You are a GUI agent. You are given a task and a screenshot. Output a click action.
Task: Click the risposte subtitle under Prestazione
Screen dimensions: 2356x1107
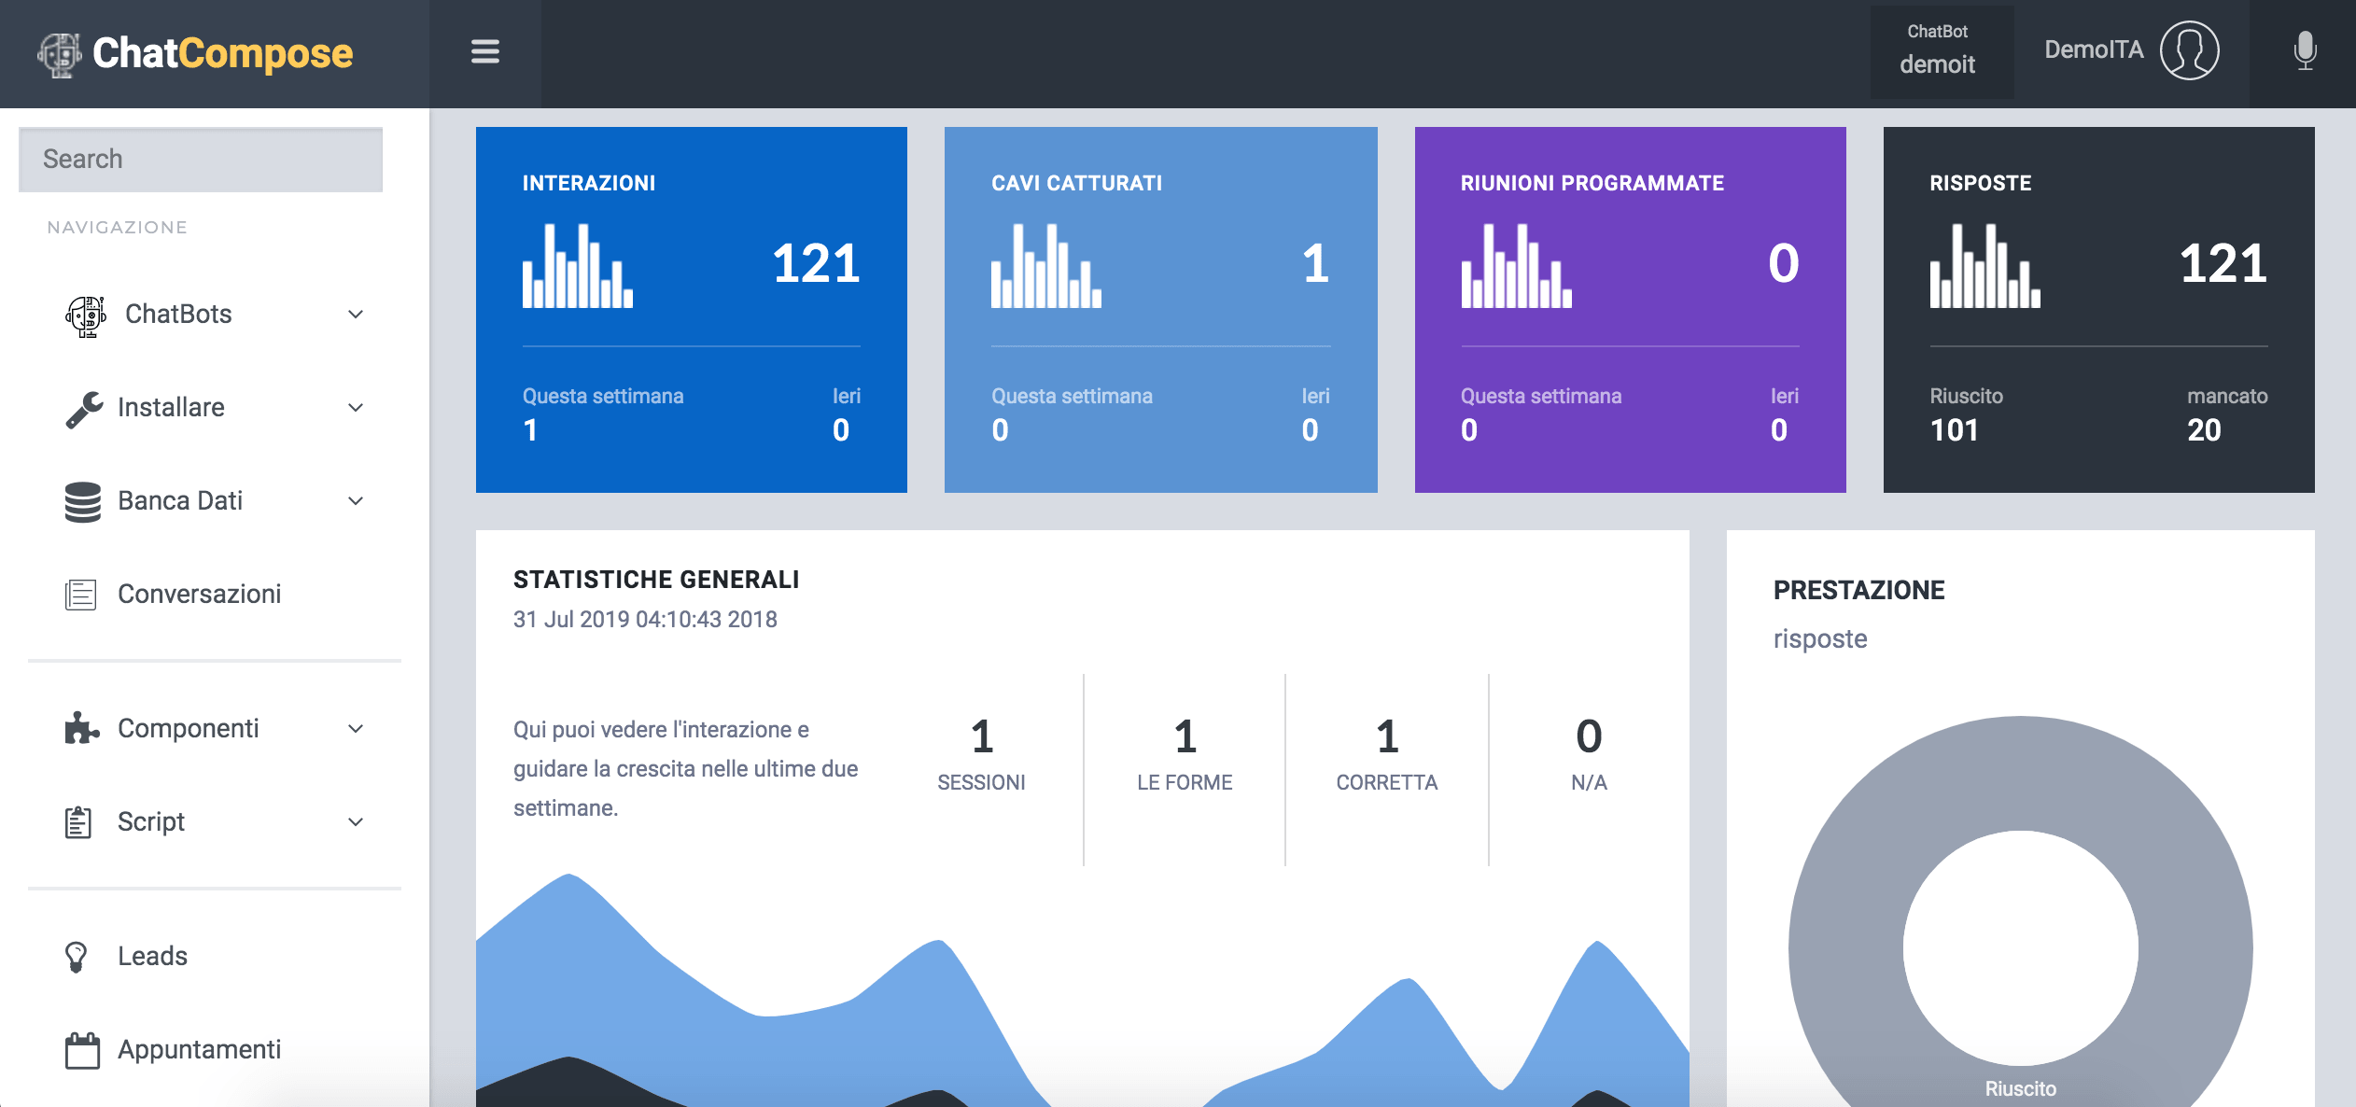pyautogui.click(x=1820, y=639)
